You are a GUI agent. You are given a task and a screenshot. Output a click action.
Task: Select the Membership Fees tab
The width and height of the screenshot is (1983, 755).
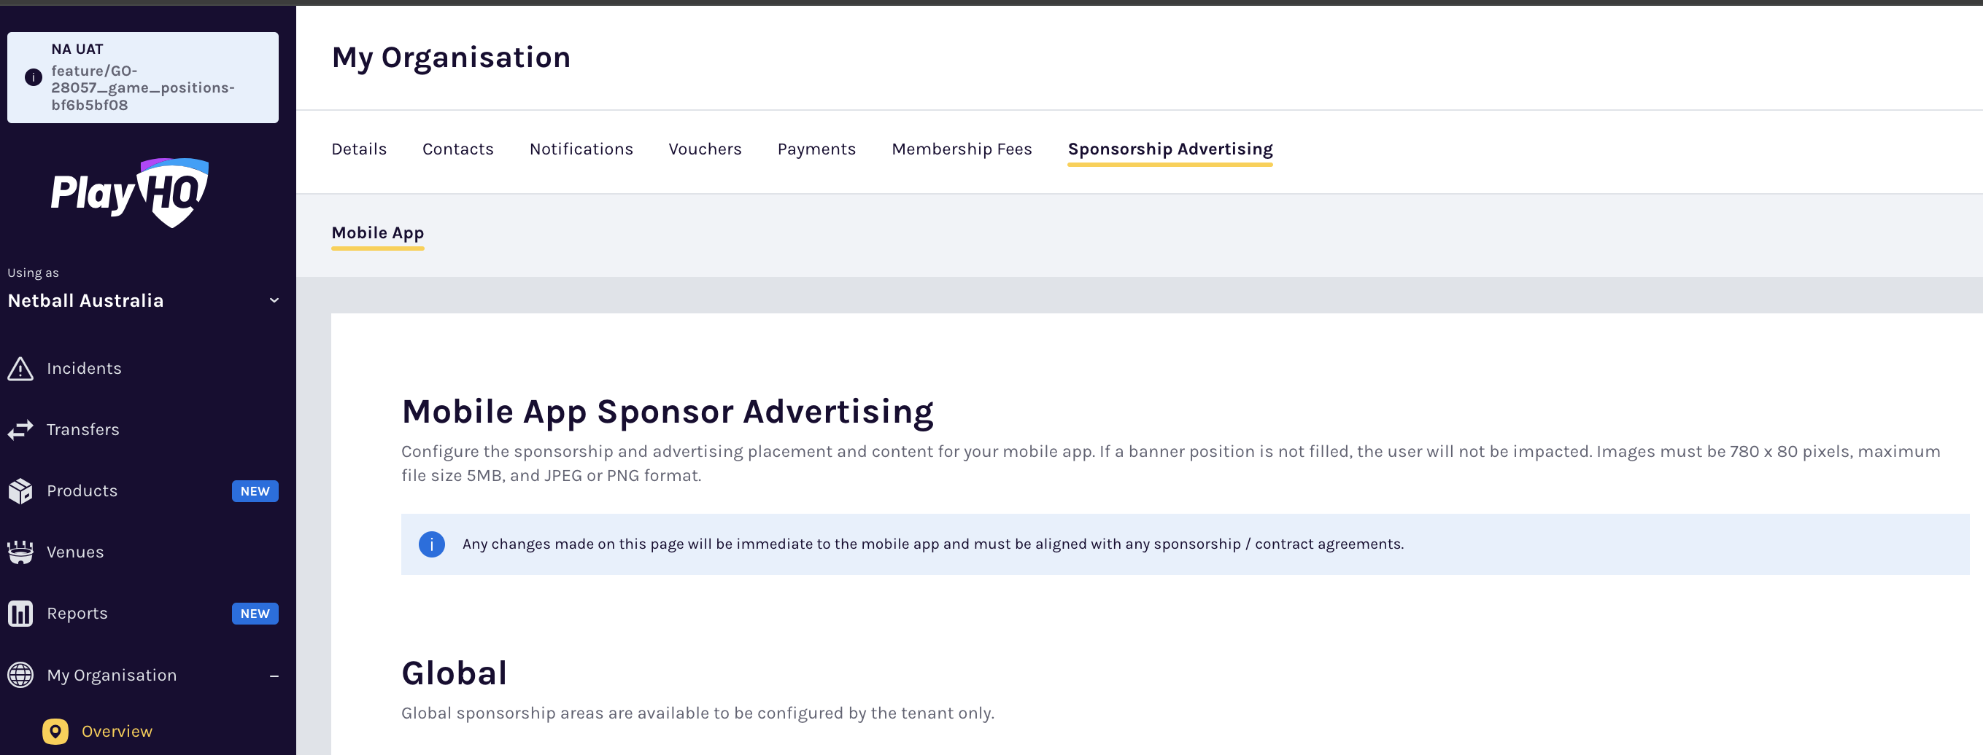[962, 149]
